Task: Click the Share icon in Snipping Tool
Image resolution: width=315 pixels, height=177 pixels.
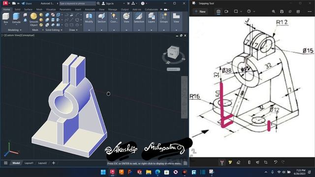Action: (298, 11)
